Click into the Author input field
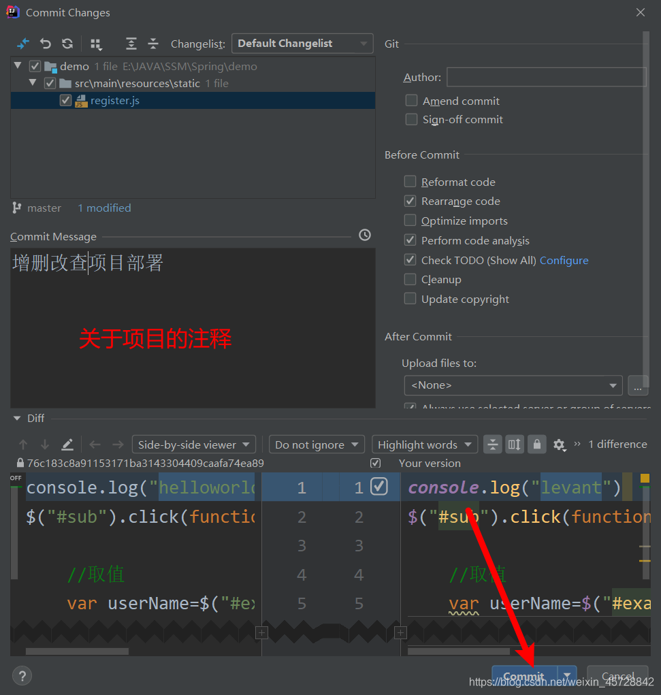 [546, 77]
